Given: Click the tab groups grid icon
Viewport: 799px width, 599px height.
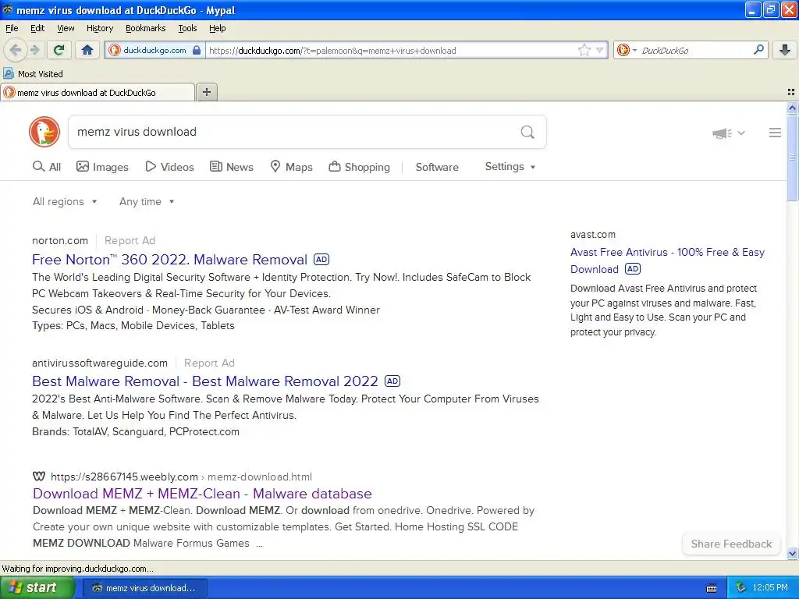Looking at the screenshot, I should (791, 92).
